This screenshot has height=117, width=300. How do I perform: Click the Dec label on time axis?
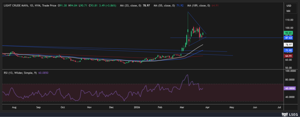tap(111, 107)
